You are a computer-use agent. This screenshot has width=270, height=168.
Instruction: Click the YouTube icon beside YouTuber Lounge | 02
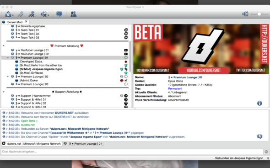[126, 54]
